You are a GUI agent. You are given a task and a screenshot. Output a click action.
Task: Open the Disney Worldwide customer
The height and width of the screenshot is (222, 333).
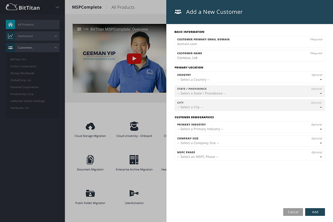22,73
